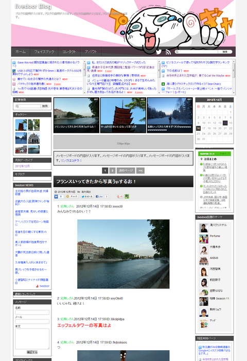Click the green icon beside 'Sea Chair' headline

click(163, 84)
